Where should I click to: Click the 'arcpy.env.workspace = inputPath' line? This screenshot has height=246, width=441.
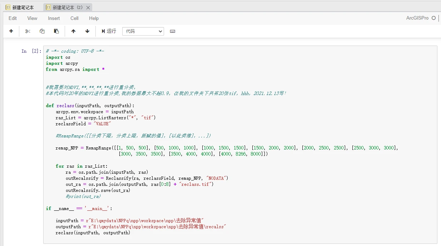click(x=95, y=112)
